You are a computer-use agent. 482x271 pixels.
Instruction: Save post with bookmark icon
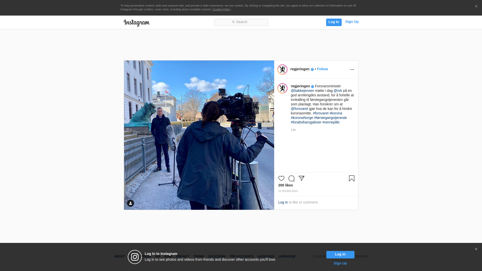tap(351, 178)
